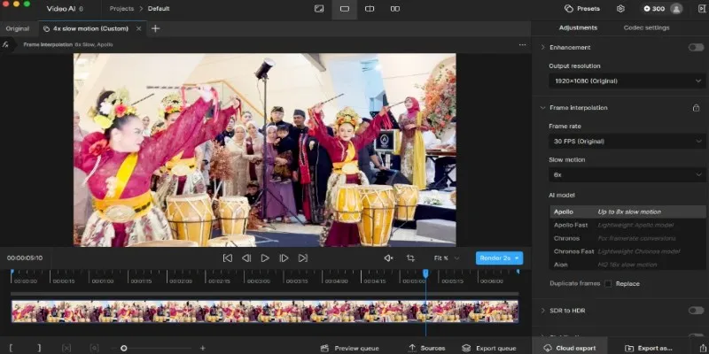The width and height of the screenshot is (709, 354).
Task: Click the Preview queue clapperboard icon
Action: 324,348
